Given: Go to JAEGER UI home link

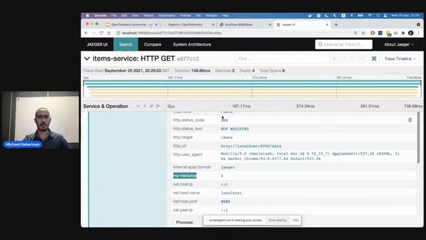Looking at the screenshot, I should (97, 45).
